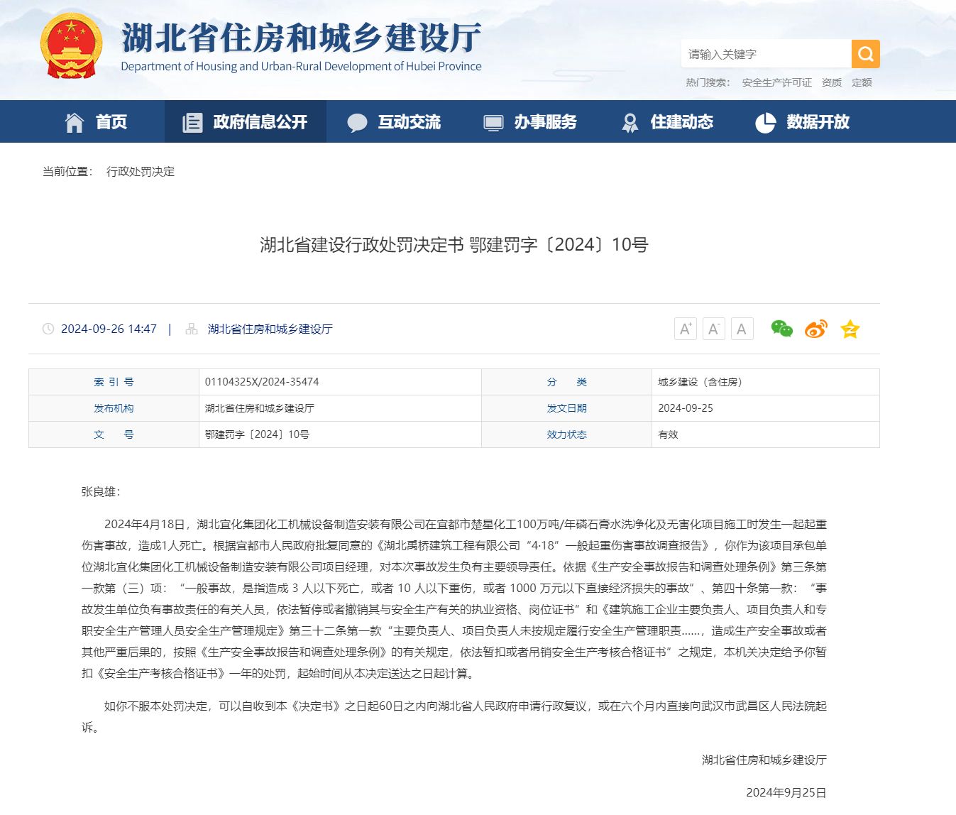Screen dimensions: 956x815
Task: Click the organization icon beside 湖北省住房和城乡建设厅
Action: point(192,329)
